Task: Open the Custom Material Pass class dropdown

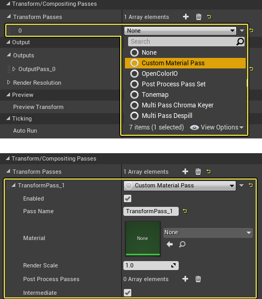Action: (180, 185)
